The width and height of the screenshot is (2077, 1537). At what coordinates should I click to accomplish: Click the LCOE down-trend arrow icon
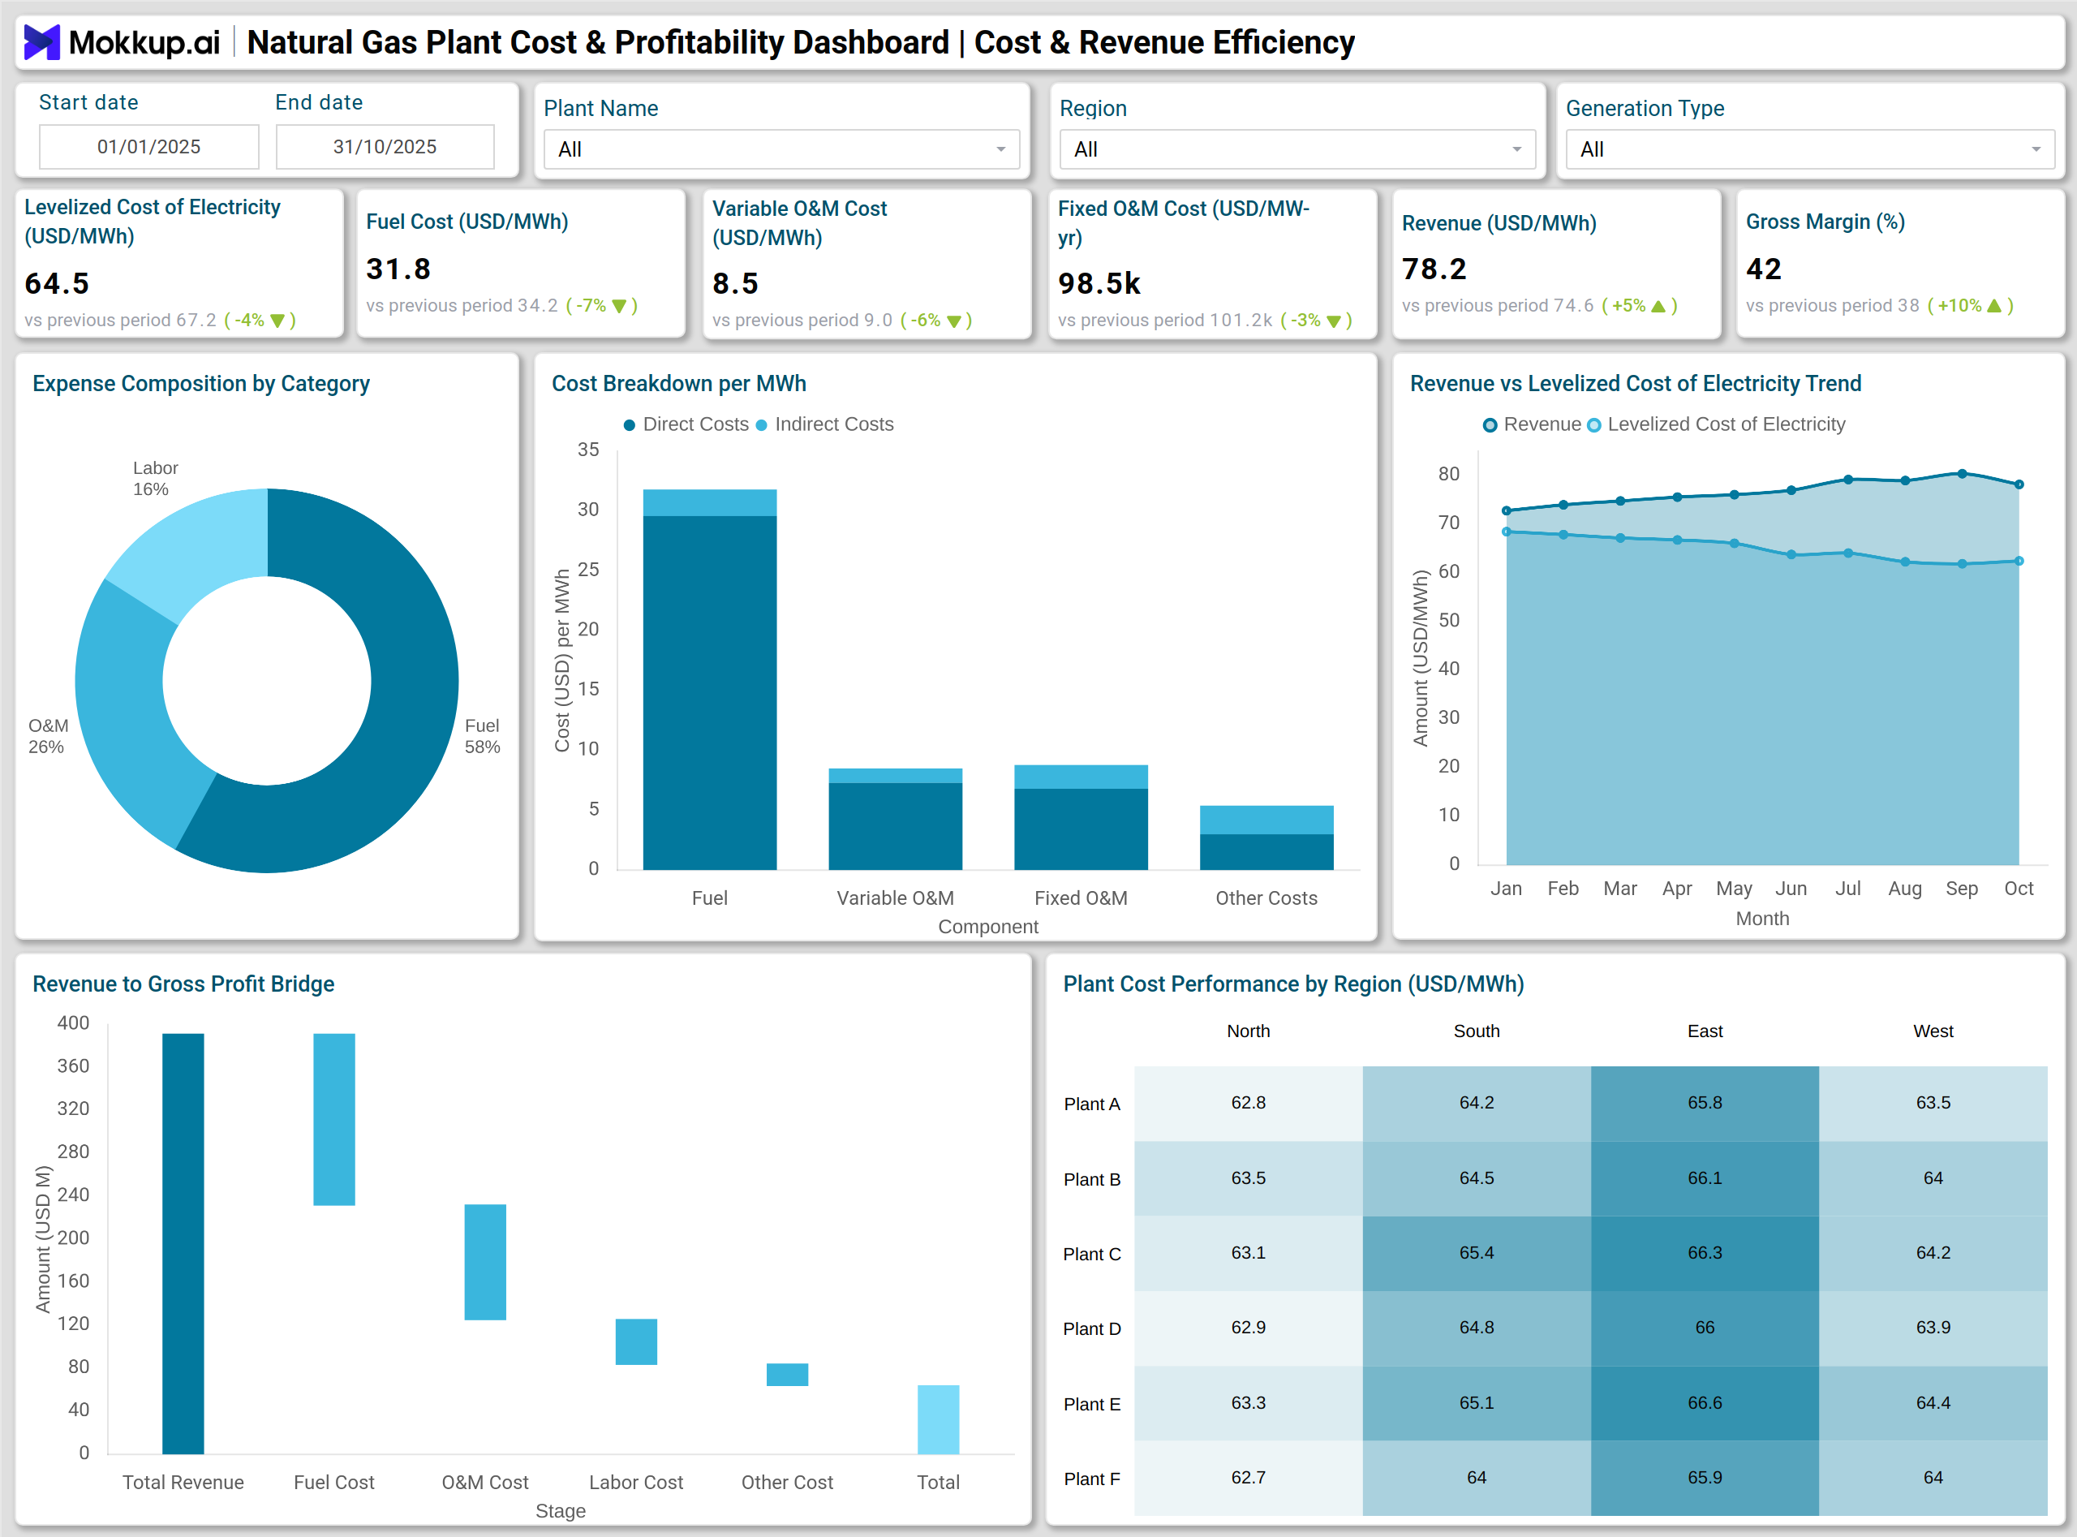tap(277, 321)
